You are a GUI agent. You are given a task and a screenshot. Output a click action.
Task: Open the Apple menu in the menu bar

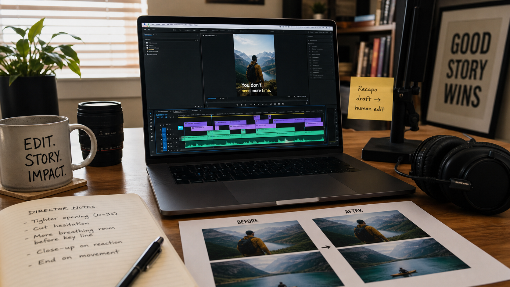(x=145, y=24)
